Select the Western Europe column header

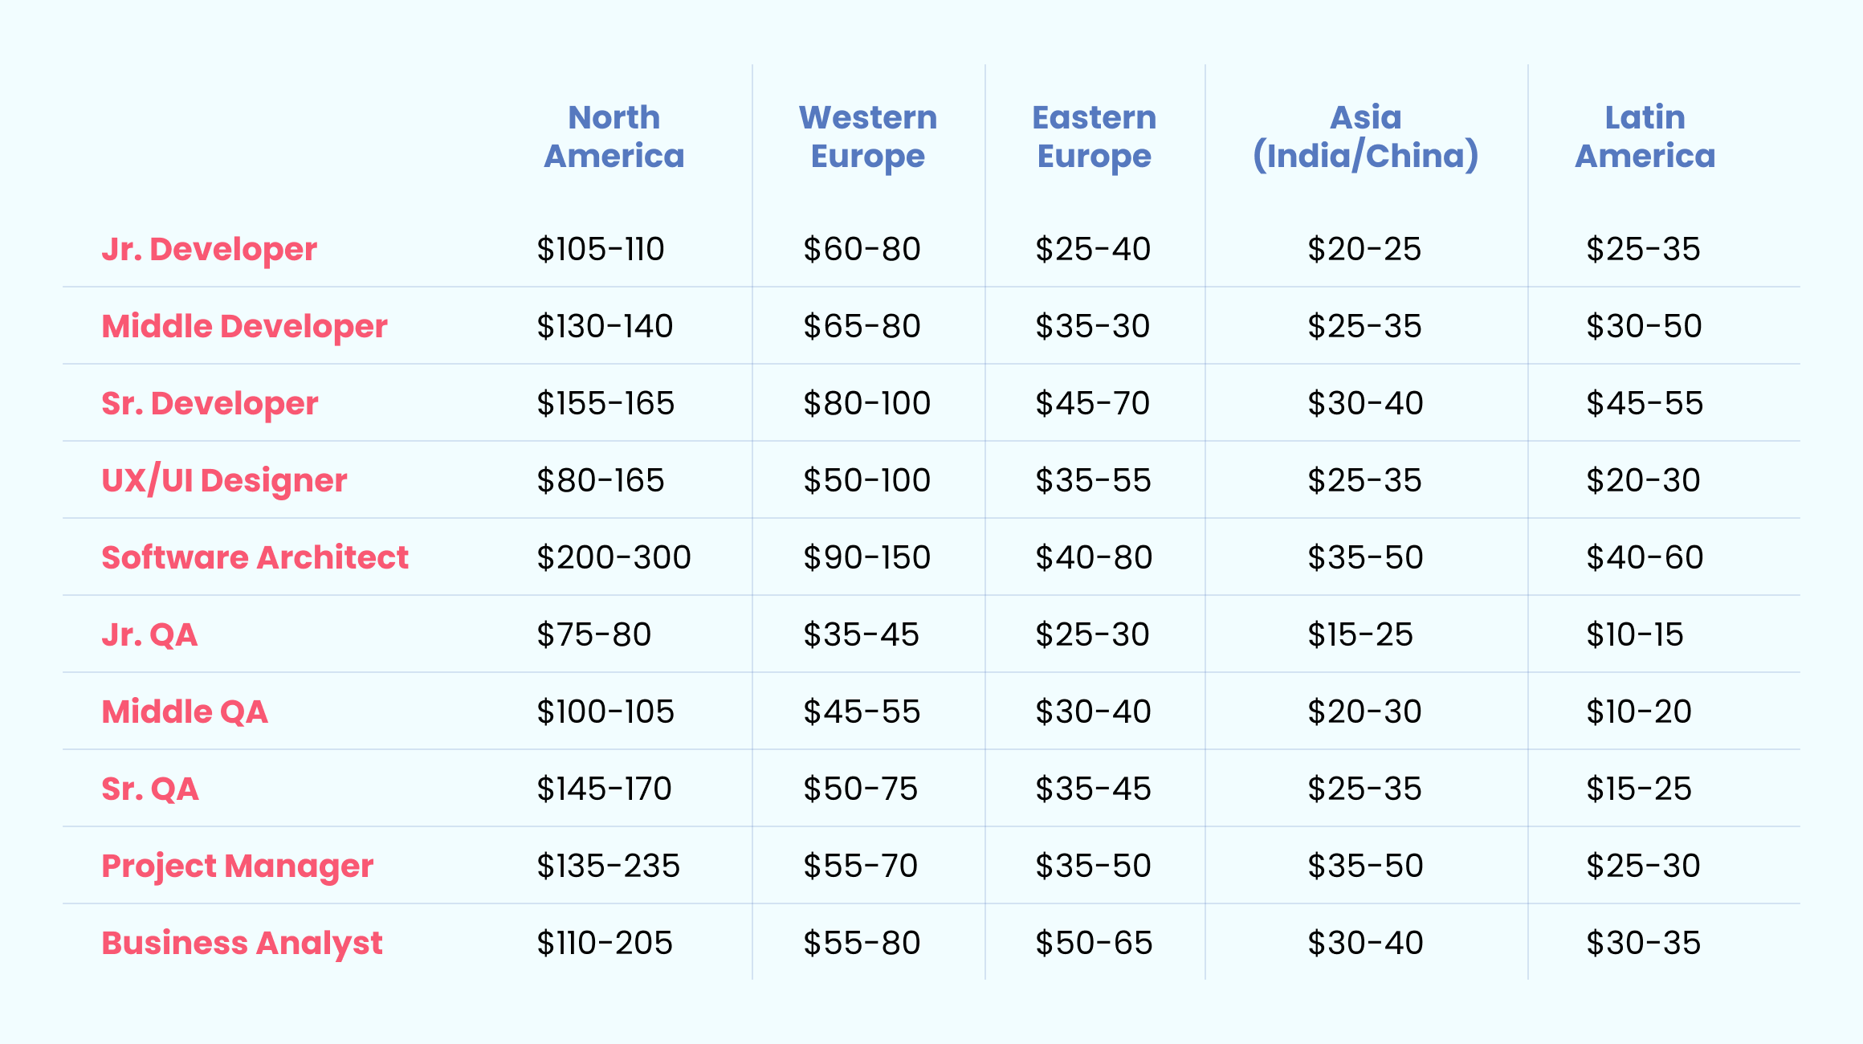(x=868, y=137)
